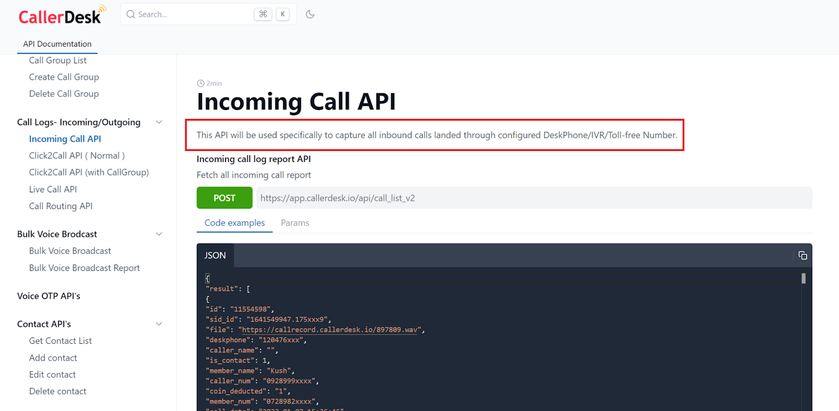Toggle dark mode moon icon
Viewport: 839px width, 411px height.
310,14
